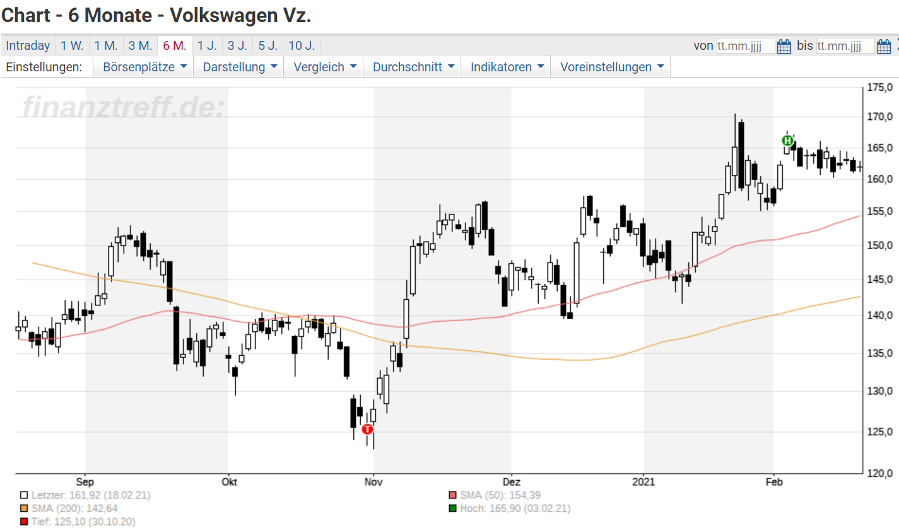
Task: Click the pink SMA (50) legend swatch
Action: click(x=453, y=496)
